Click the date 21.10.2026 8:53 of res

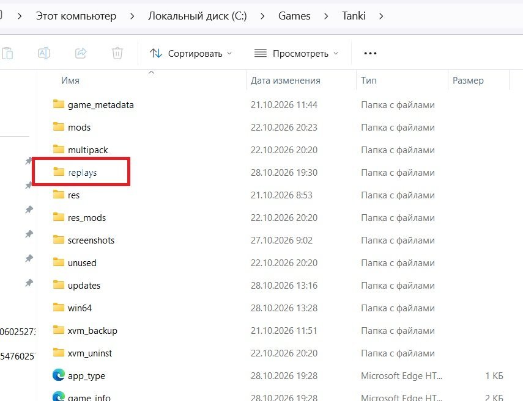click(281, 195)
